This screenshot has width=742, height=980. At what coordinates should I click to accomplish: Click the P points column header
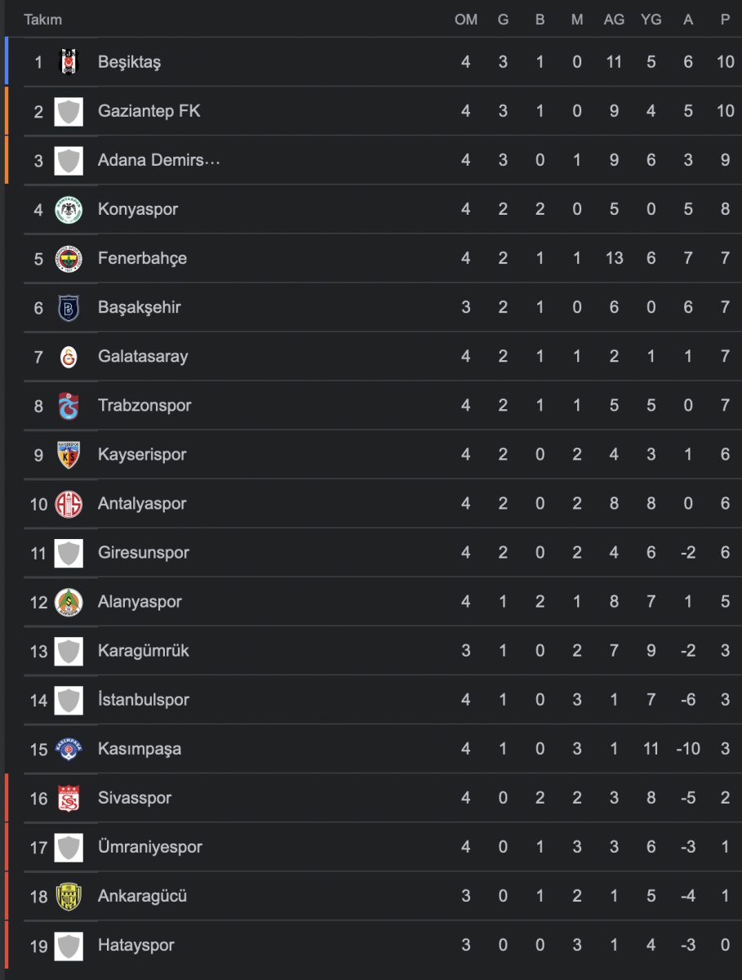pyautogui.click(x=725, y=20)
